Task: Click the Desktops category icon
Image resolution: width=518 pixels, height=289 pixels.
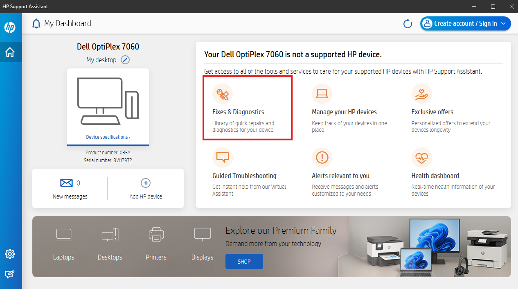Action: [x=110, y=234]
